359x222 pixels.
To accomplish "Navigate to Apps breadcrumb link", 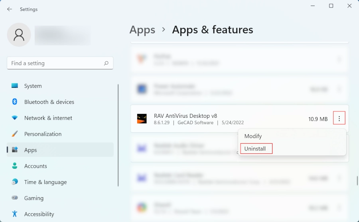I will pos(142,30).
